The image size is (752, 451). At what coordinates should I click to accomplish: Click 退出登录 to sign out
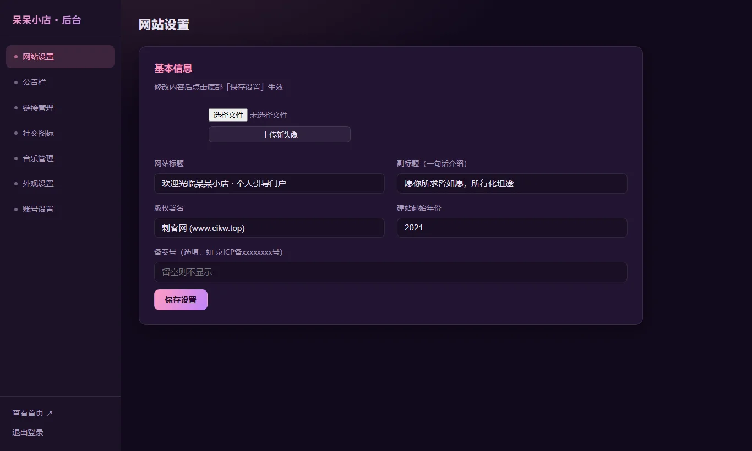28,432
